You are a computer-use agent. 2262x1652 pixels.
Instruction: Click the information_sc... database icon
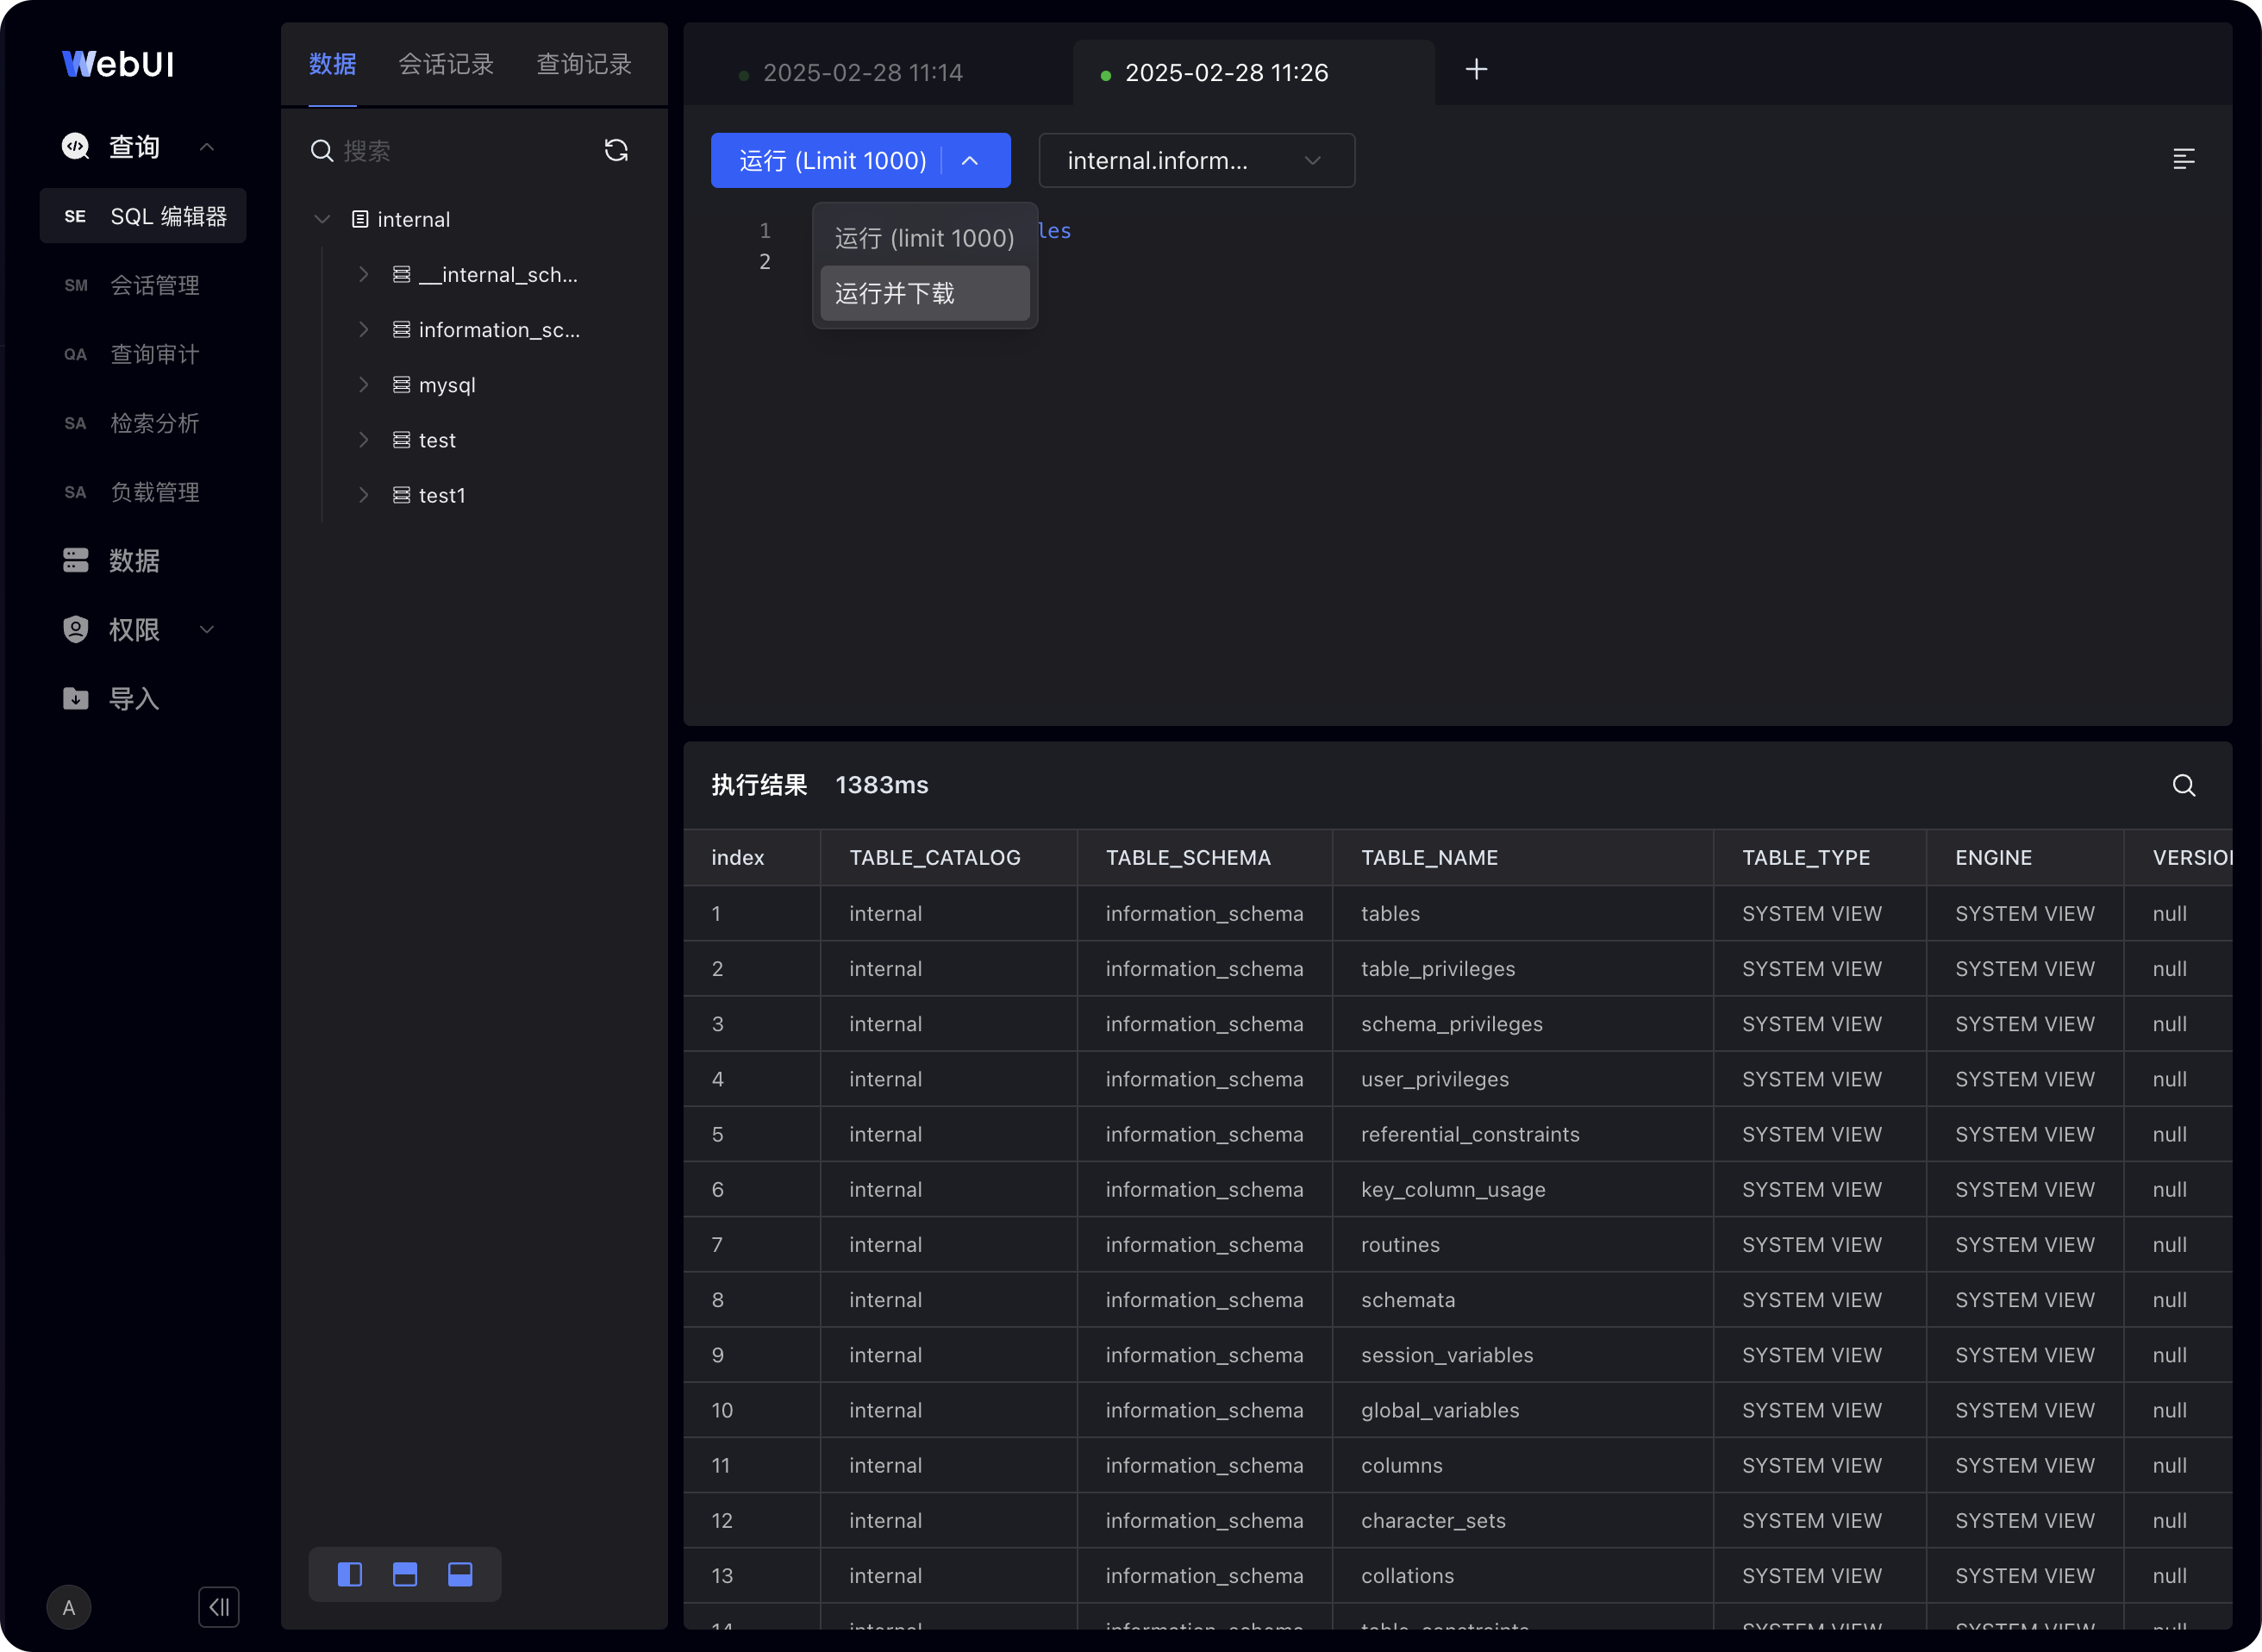point(401,329)
